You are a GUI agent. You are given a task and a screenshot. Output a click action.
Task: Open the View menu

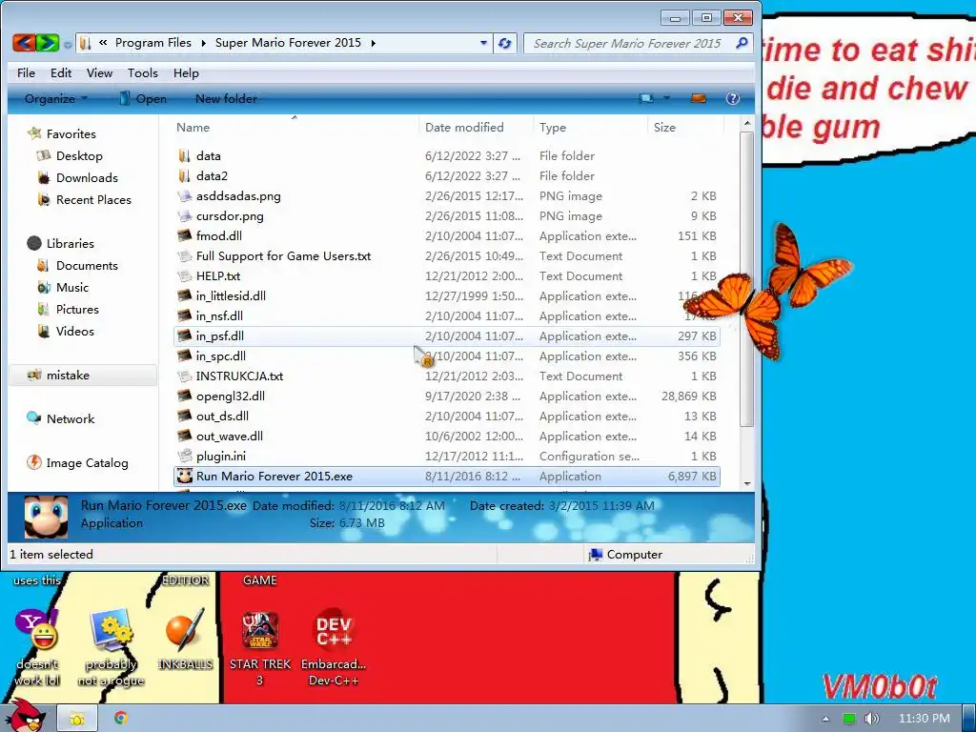[x=99, y=72]
